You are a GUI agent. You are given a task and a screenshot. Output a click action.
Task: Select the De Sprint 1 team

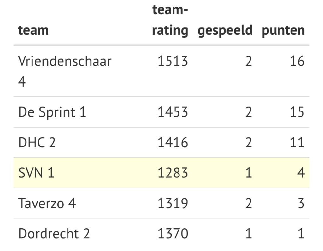tap(52, 112)
